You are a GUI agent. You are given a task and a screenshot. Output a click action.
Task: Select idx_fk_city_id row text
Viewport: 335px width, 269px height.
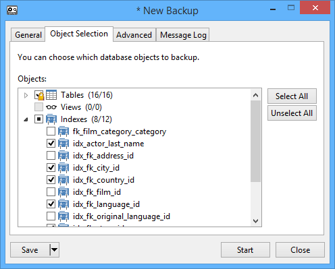click(x=96, y=168)
